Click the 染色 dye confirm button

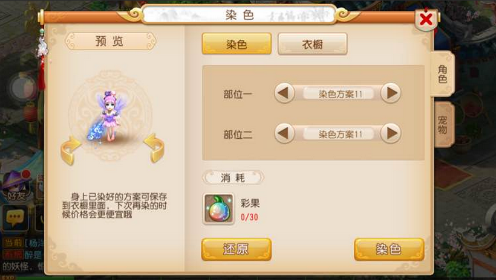pos(389,249)
